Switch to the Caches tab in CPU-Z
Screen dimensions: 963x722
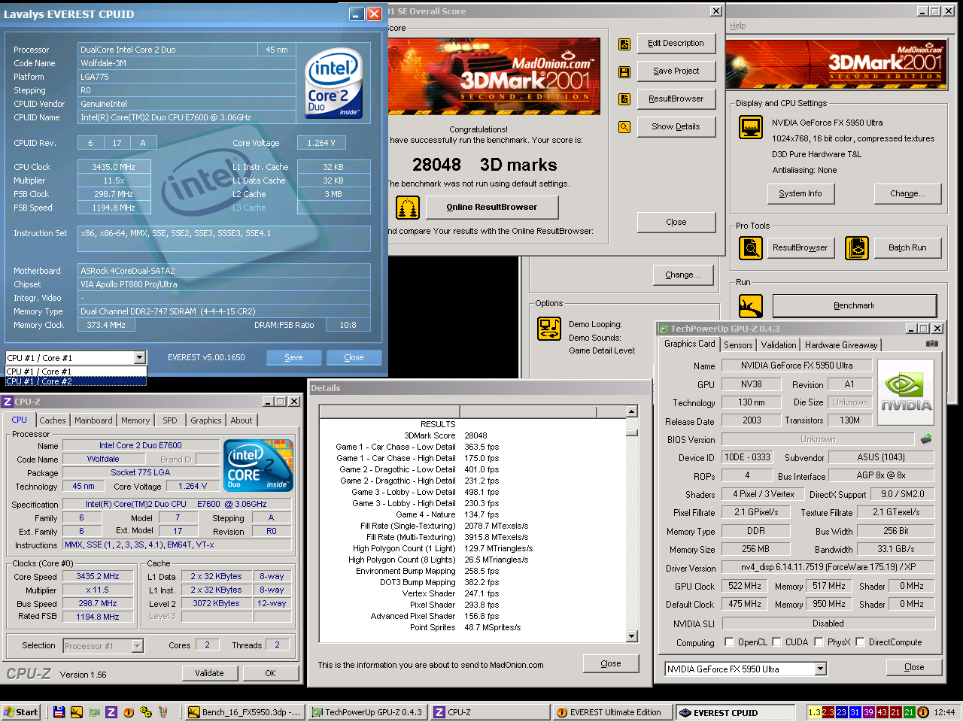pos(53,420)
